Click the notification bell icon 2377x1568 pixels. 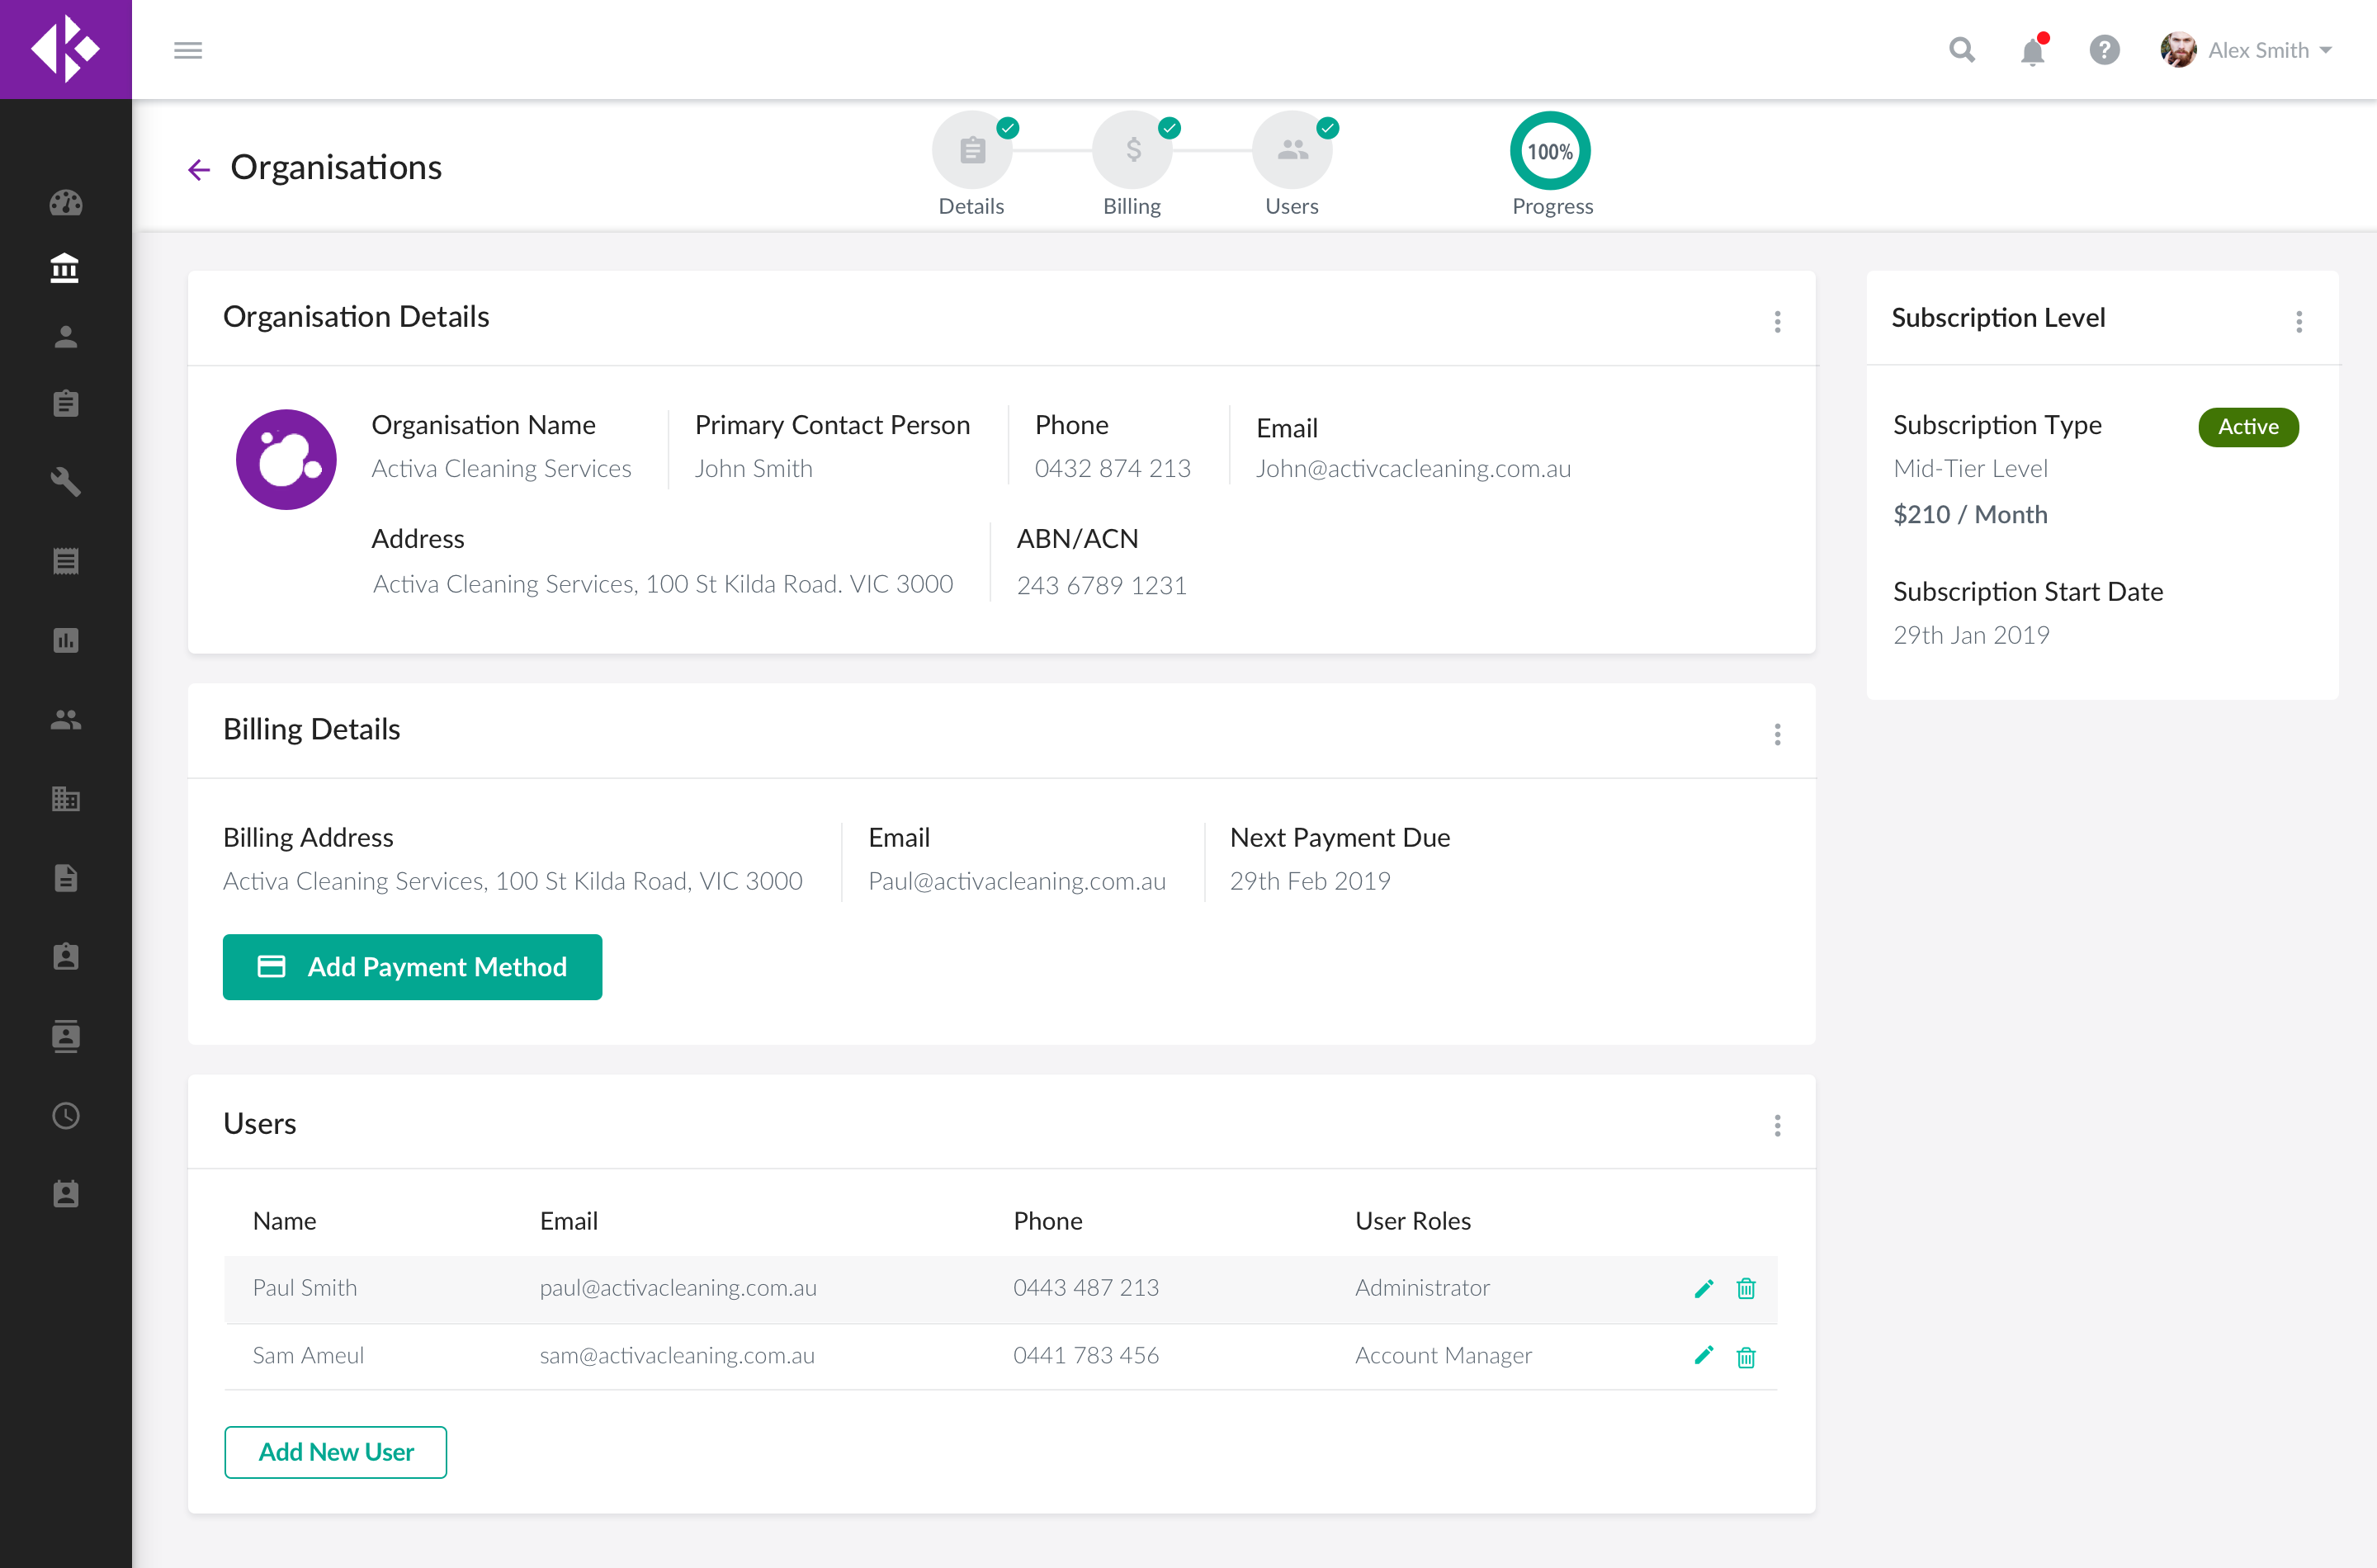tap(2032, 51)
